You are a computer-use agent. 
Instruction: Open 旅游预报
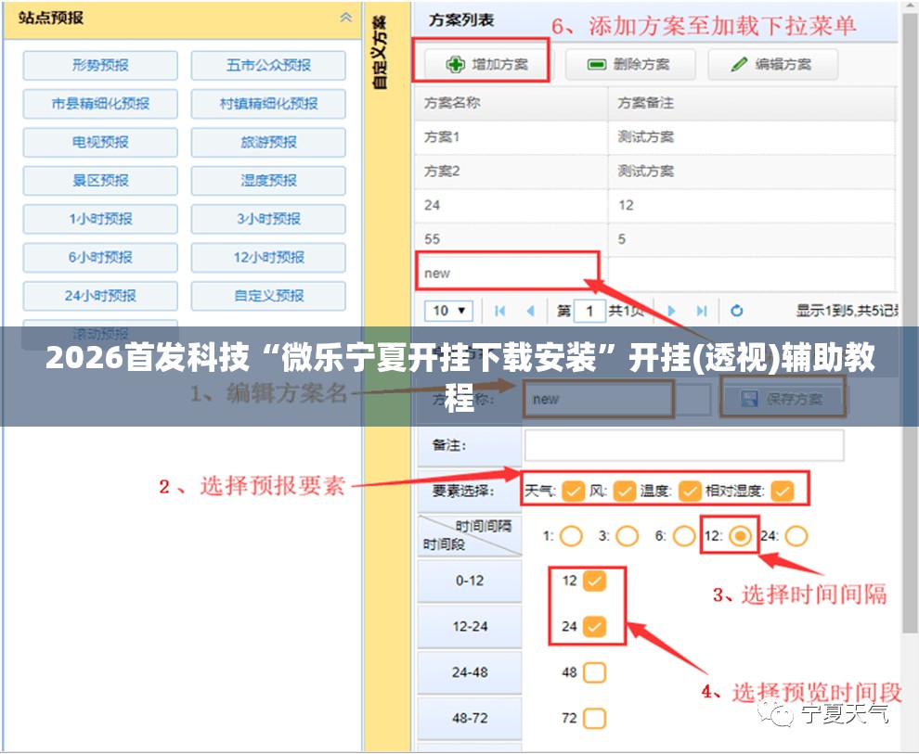pyautogui.click(x=268, y=142)
